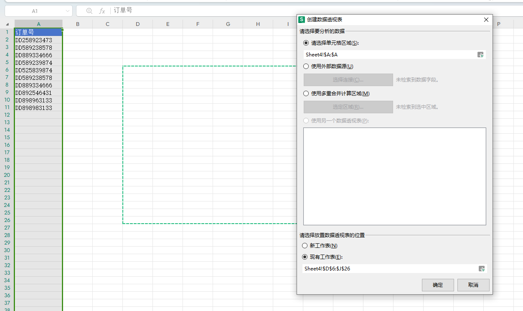Click the select-all corner triangle
The width and height of the screenshot is (523, 311).
point(7,24)
